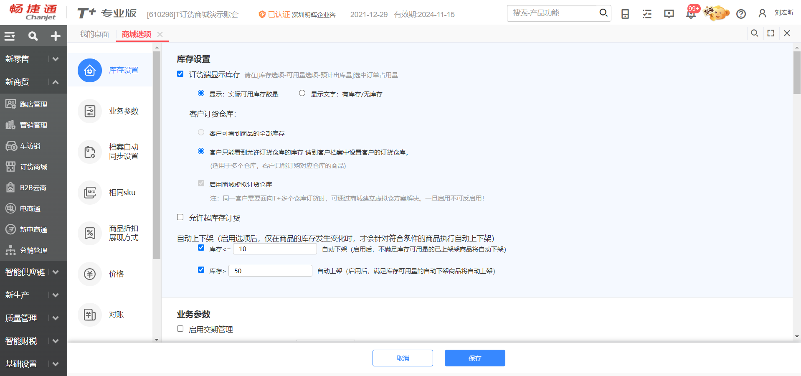Open the user profile icon for 刘宏昕

(x=762, y=13)
